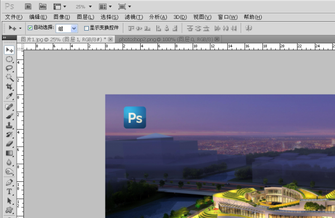Switch to photoshop2.png document tab
Image resolution: width=335 pixels, height=218 pixels.
[x=166, y=39]
